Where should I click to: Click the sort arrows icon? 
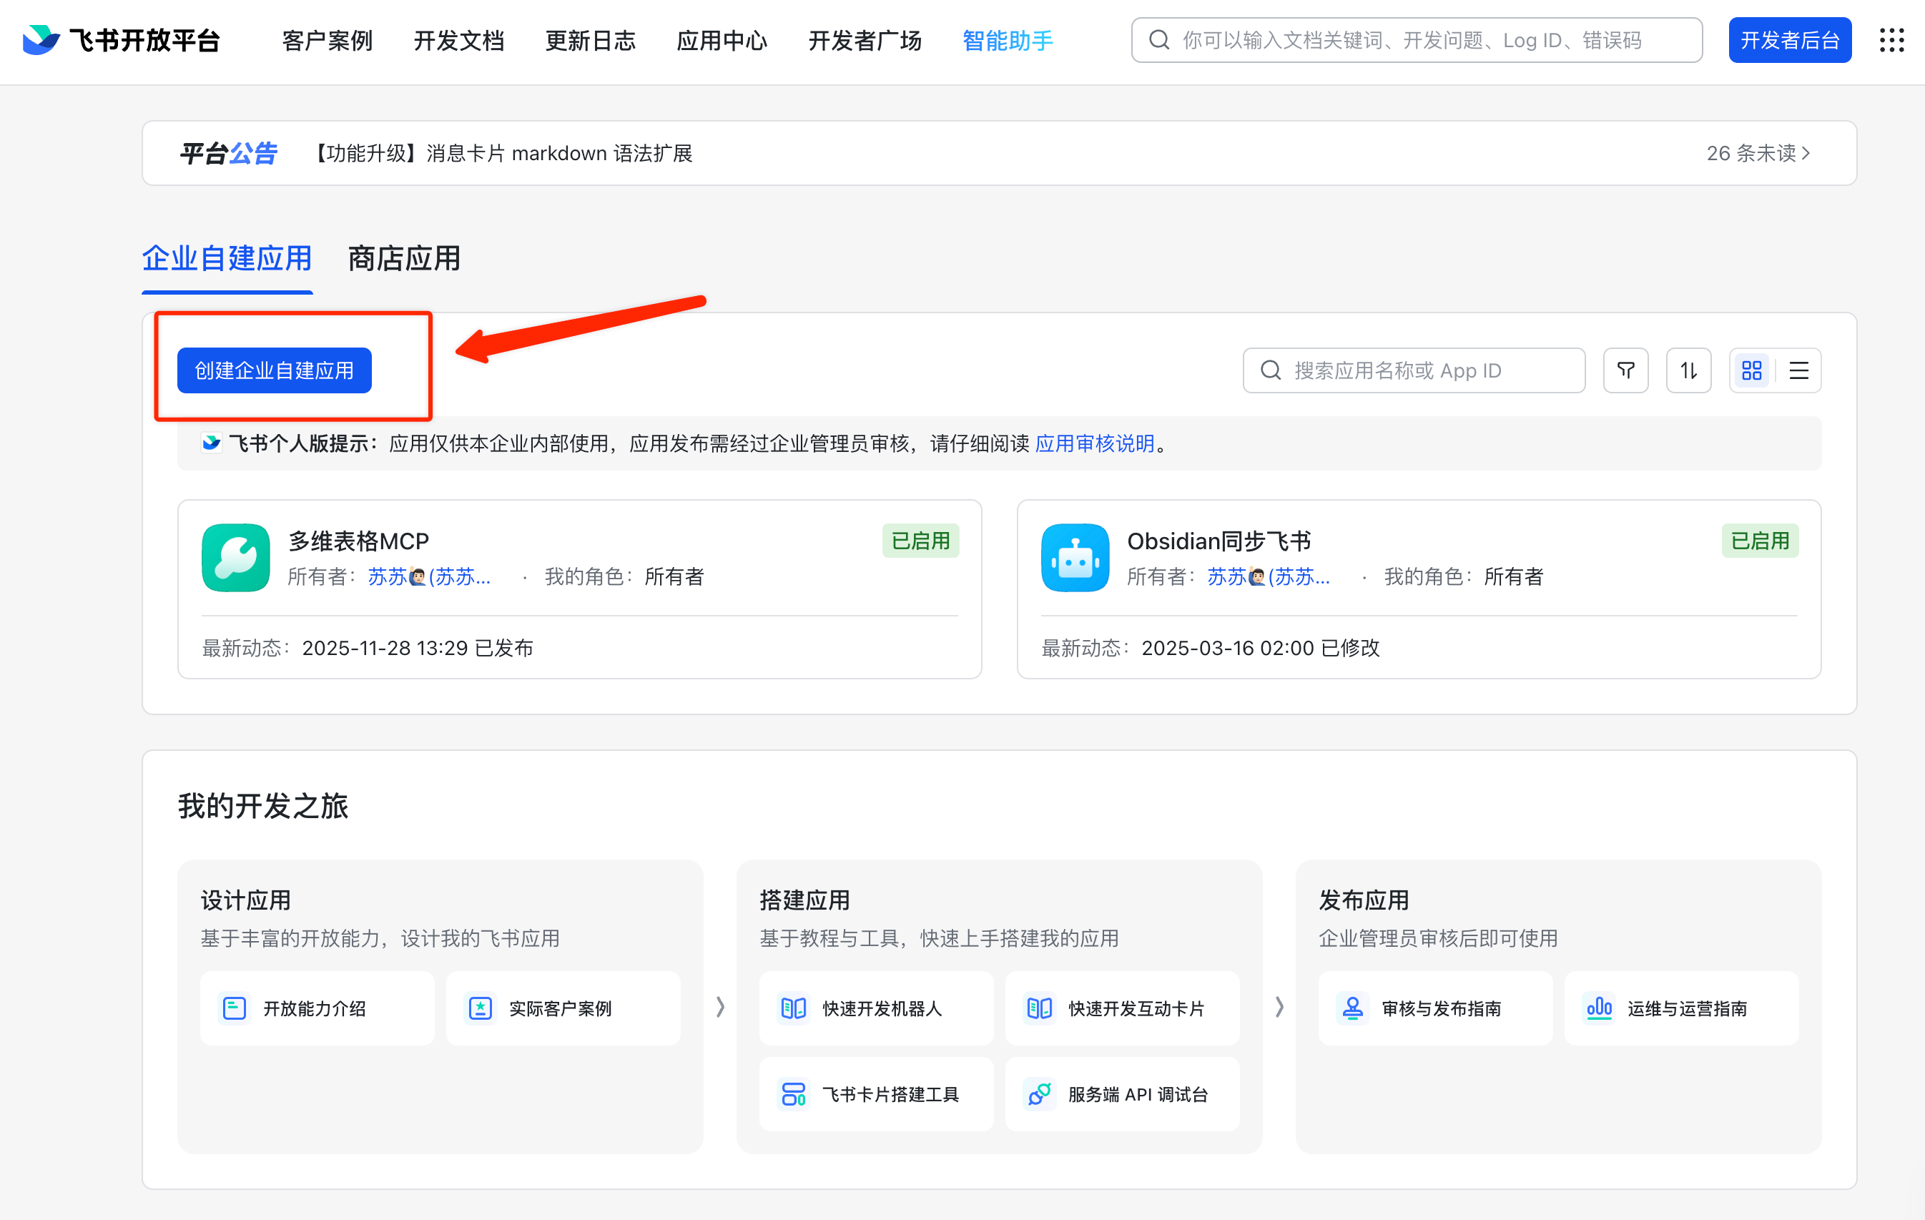[1688, 370]
